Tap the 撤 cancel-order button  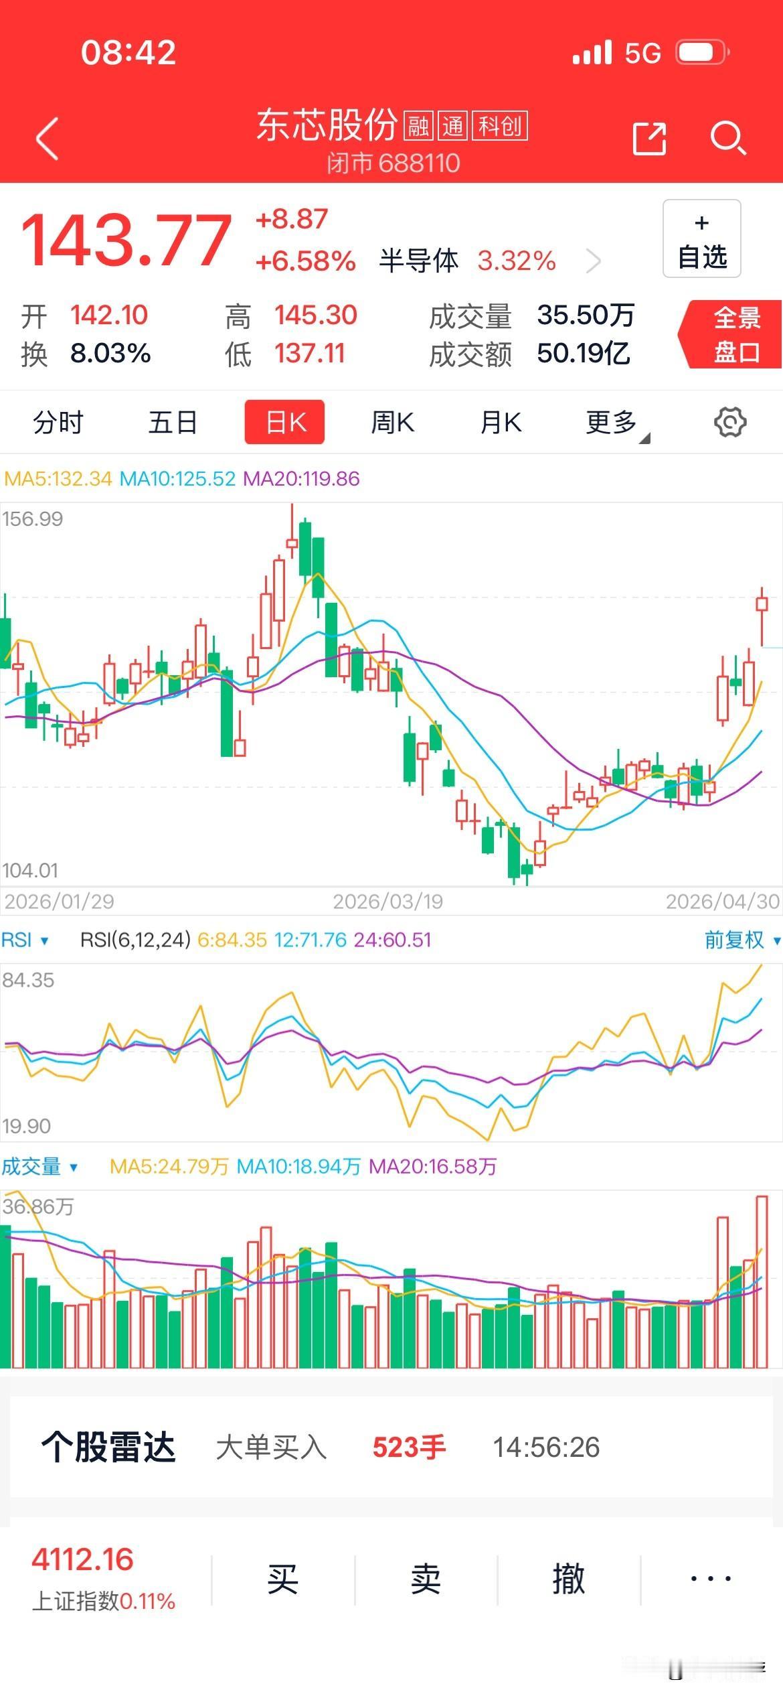569,1579
